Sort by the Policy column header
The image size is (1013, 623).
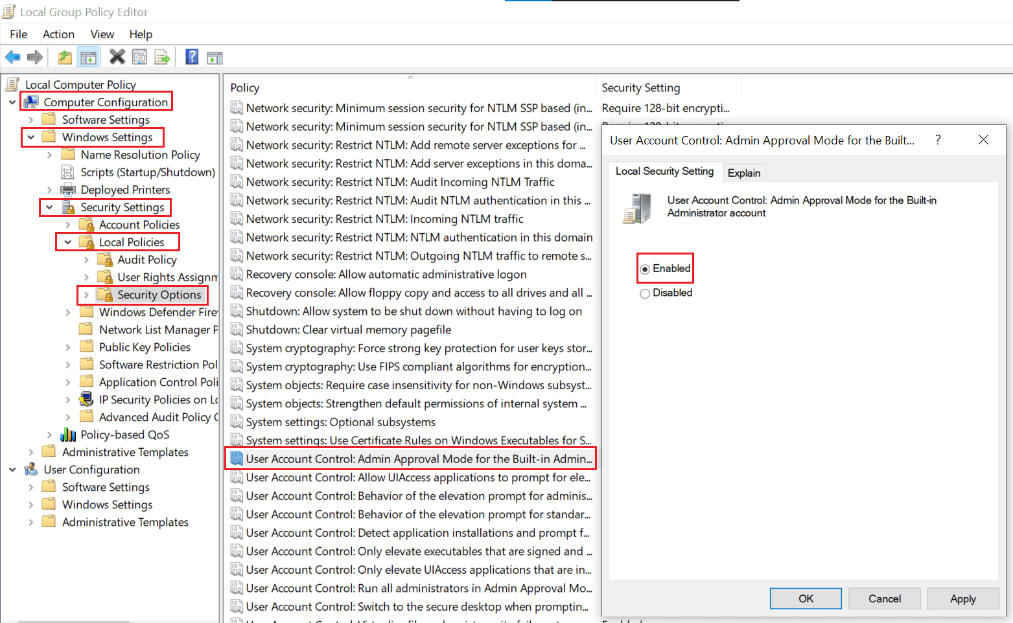pyautogui.click(x=410, y=87)
